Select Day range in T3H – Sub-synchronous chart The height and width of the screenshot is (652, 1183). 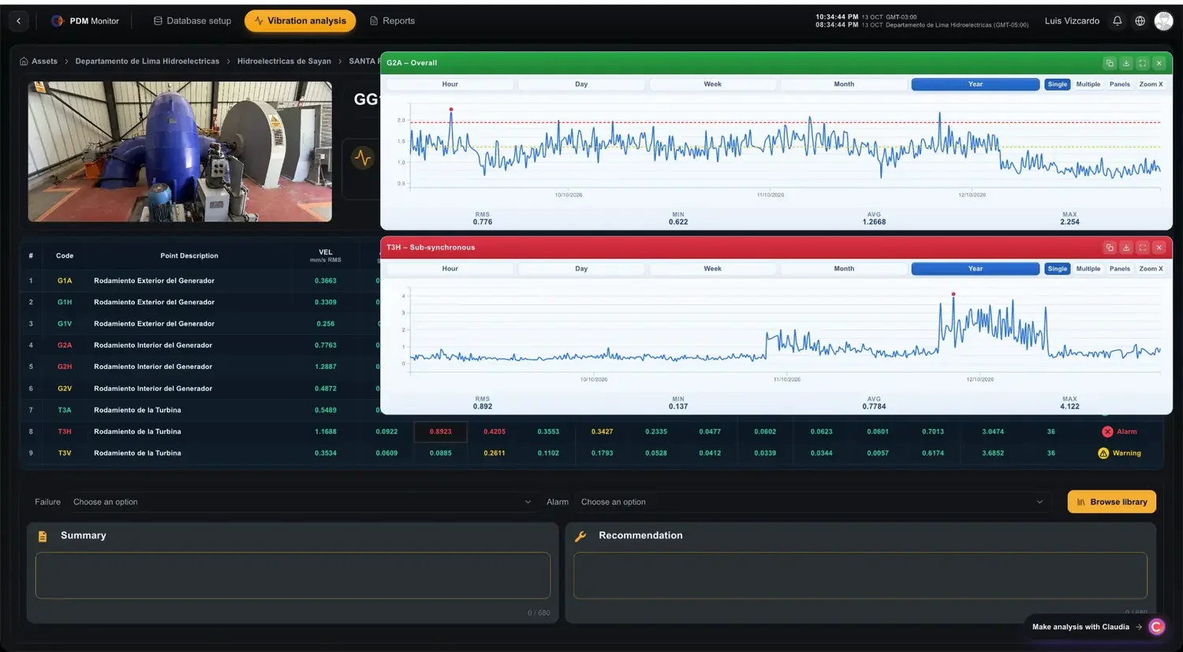(x=581, y=269)
